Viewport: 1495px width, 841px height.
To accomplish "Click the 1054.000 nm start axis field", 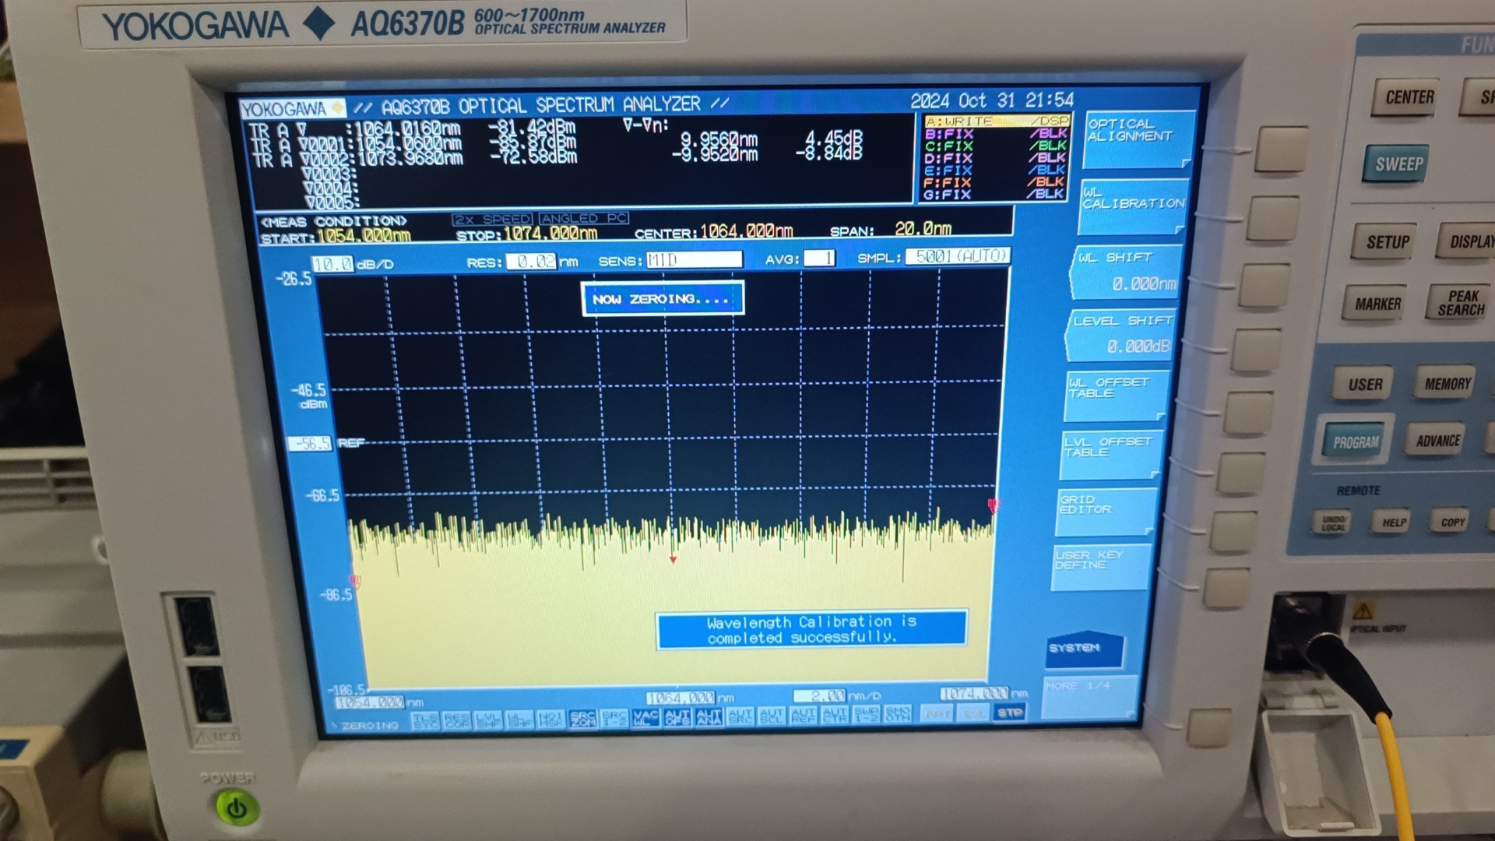I will click(370, 702).
